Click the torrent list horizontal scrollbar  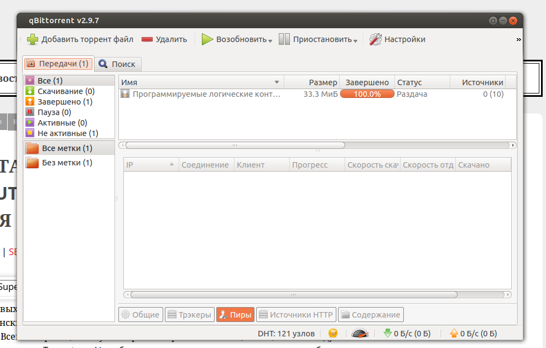pyautogui.click(x=235, y=145)
